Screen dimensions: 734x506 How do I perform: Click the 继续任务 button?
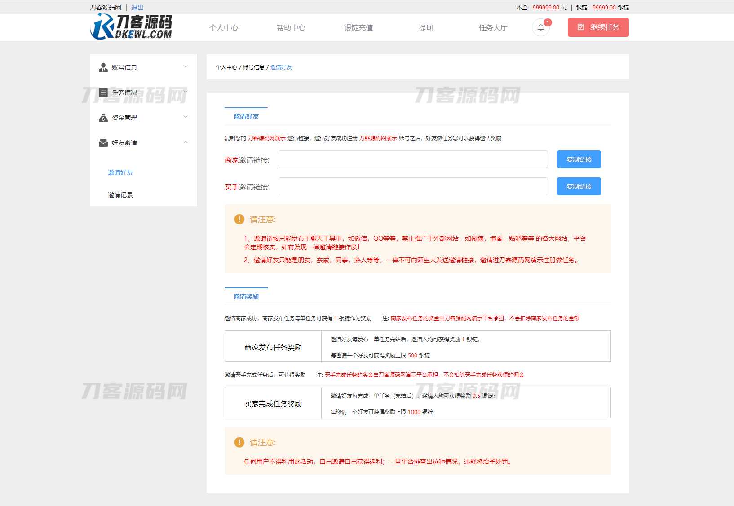tap(598, 27)
